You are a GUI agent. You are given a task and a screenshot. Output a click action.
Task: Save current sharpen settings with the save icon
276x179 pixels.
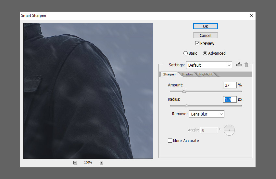tap(239, 65)
